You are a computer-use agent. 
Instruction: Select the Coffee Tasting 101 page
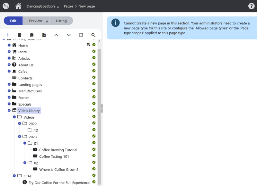click(x=54, y=156)
